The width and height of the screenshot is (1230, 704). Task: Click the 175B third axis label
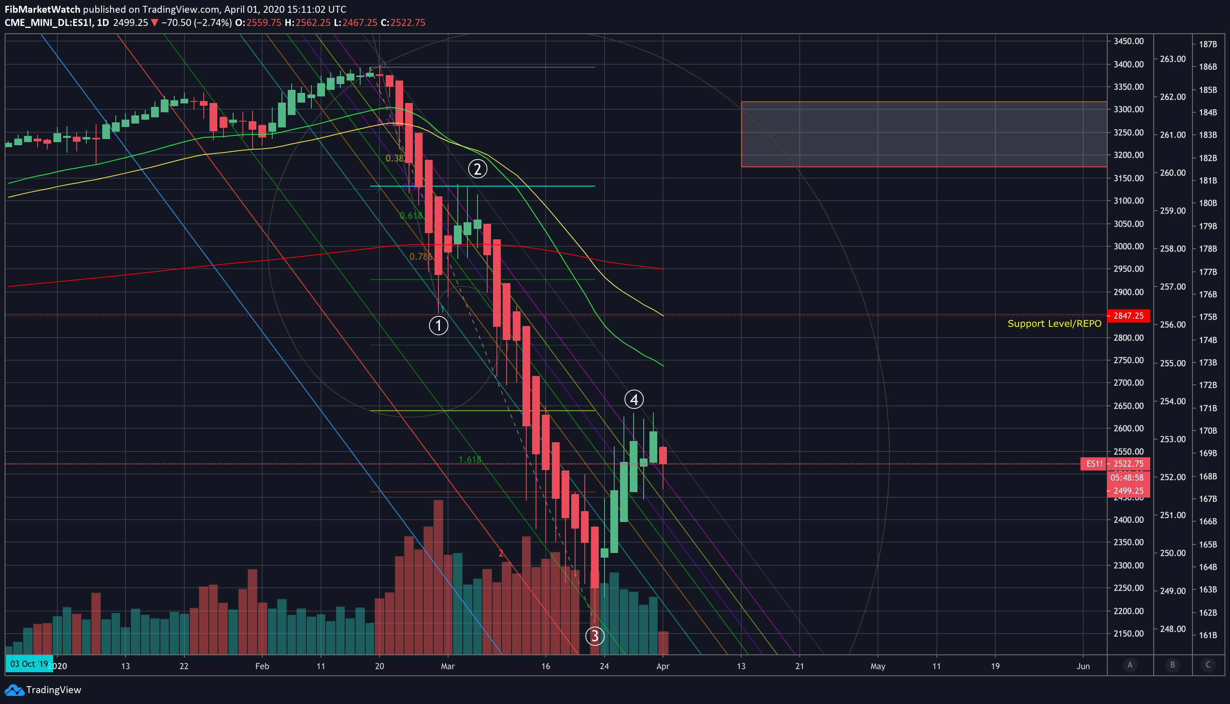tap(1208, 317)
